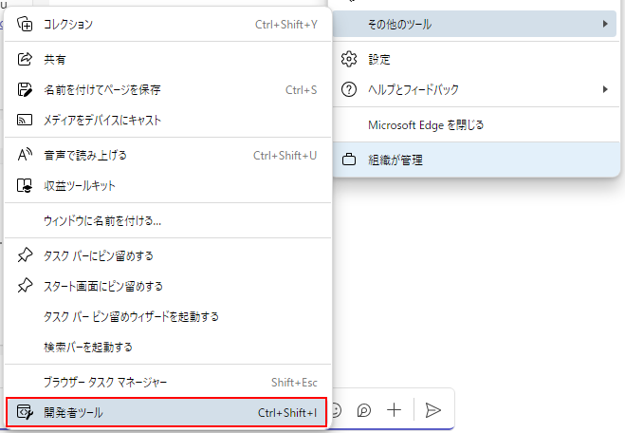The height and width of the screenshot is (433, 625).
Task: Open コレクション menu entry
Action: [168, 25]
